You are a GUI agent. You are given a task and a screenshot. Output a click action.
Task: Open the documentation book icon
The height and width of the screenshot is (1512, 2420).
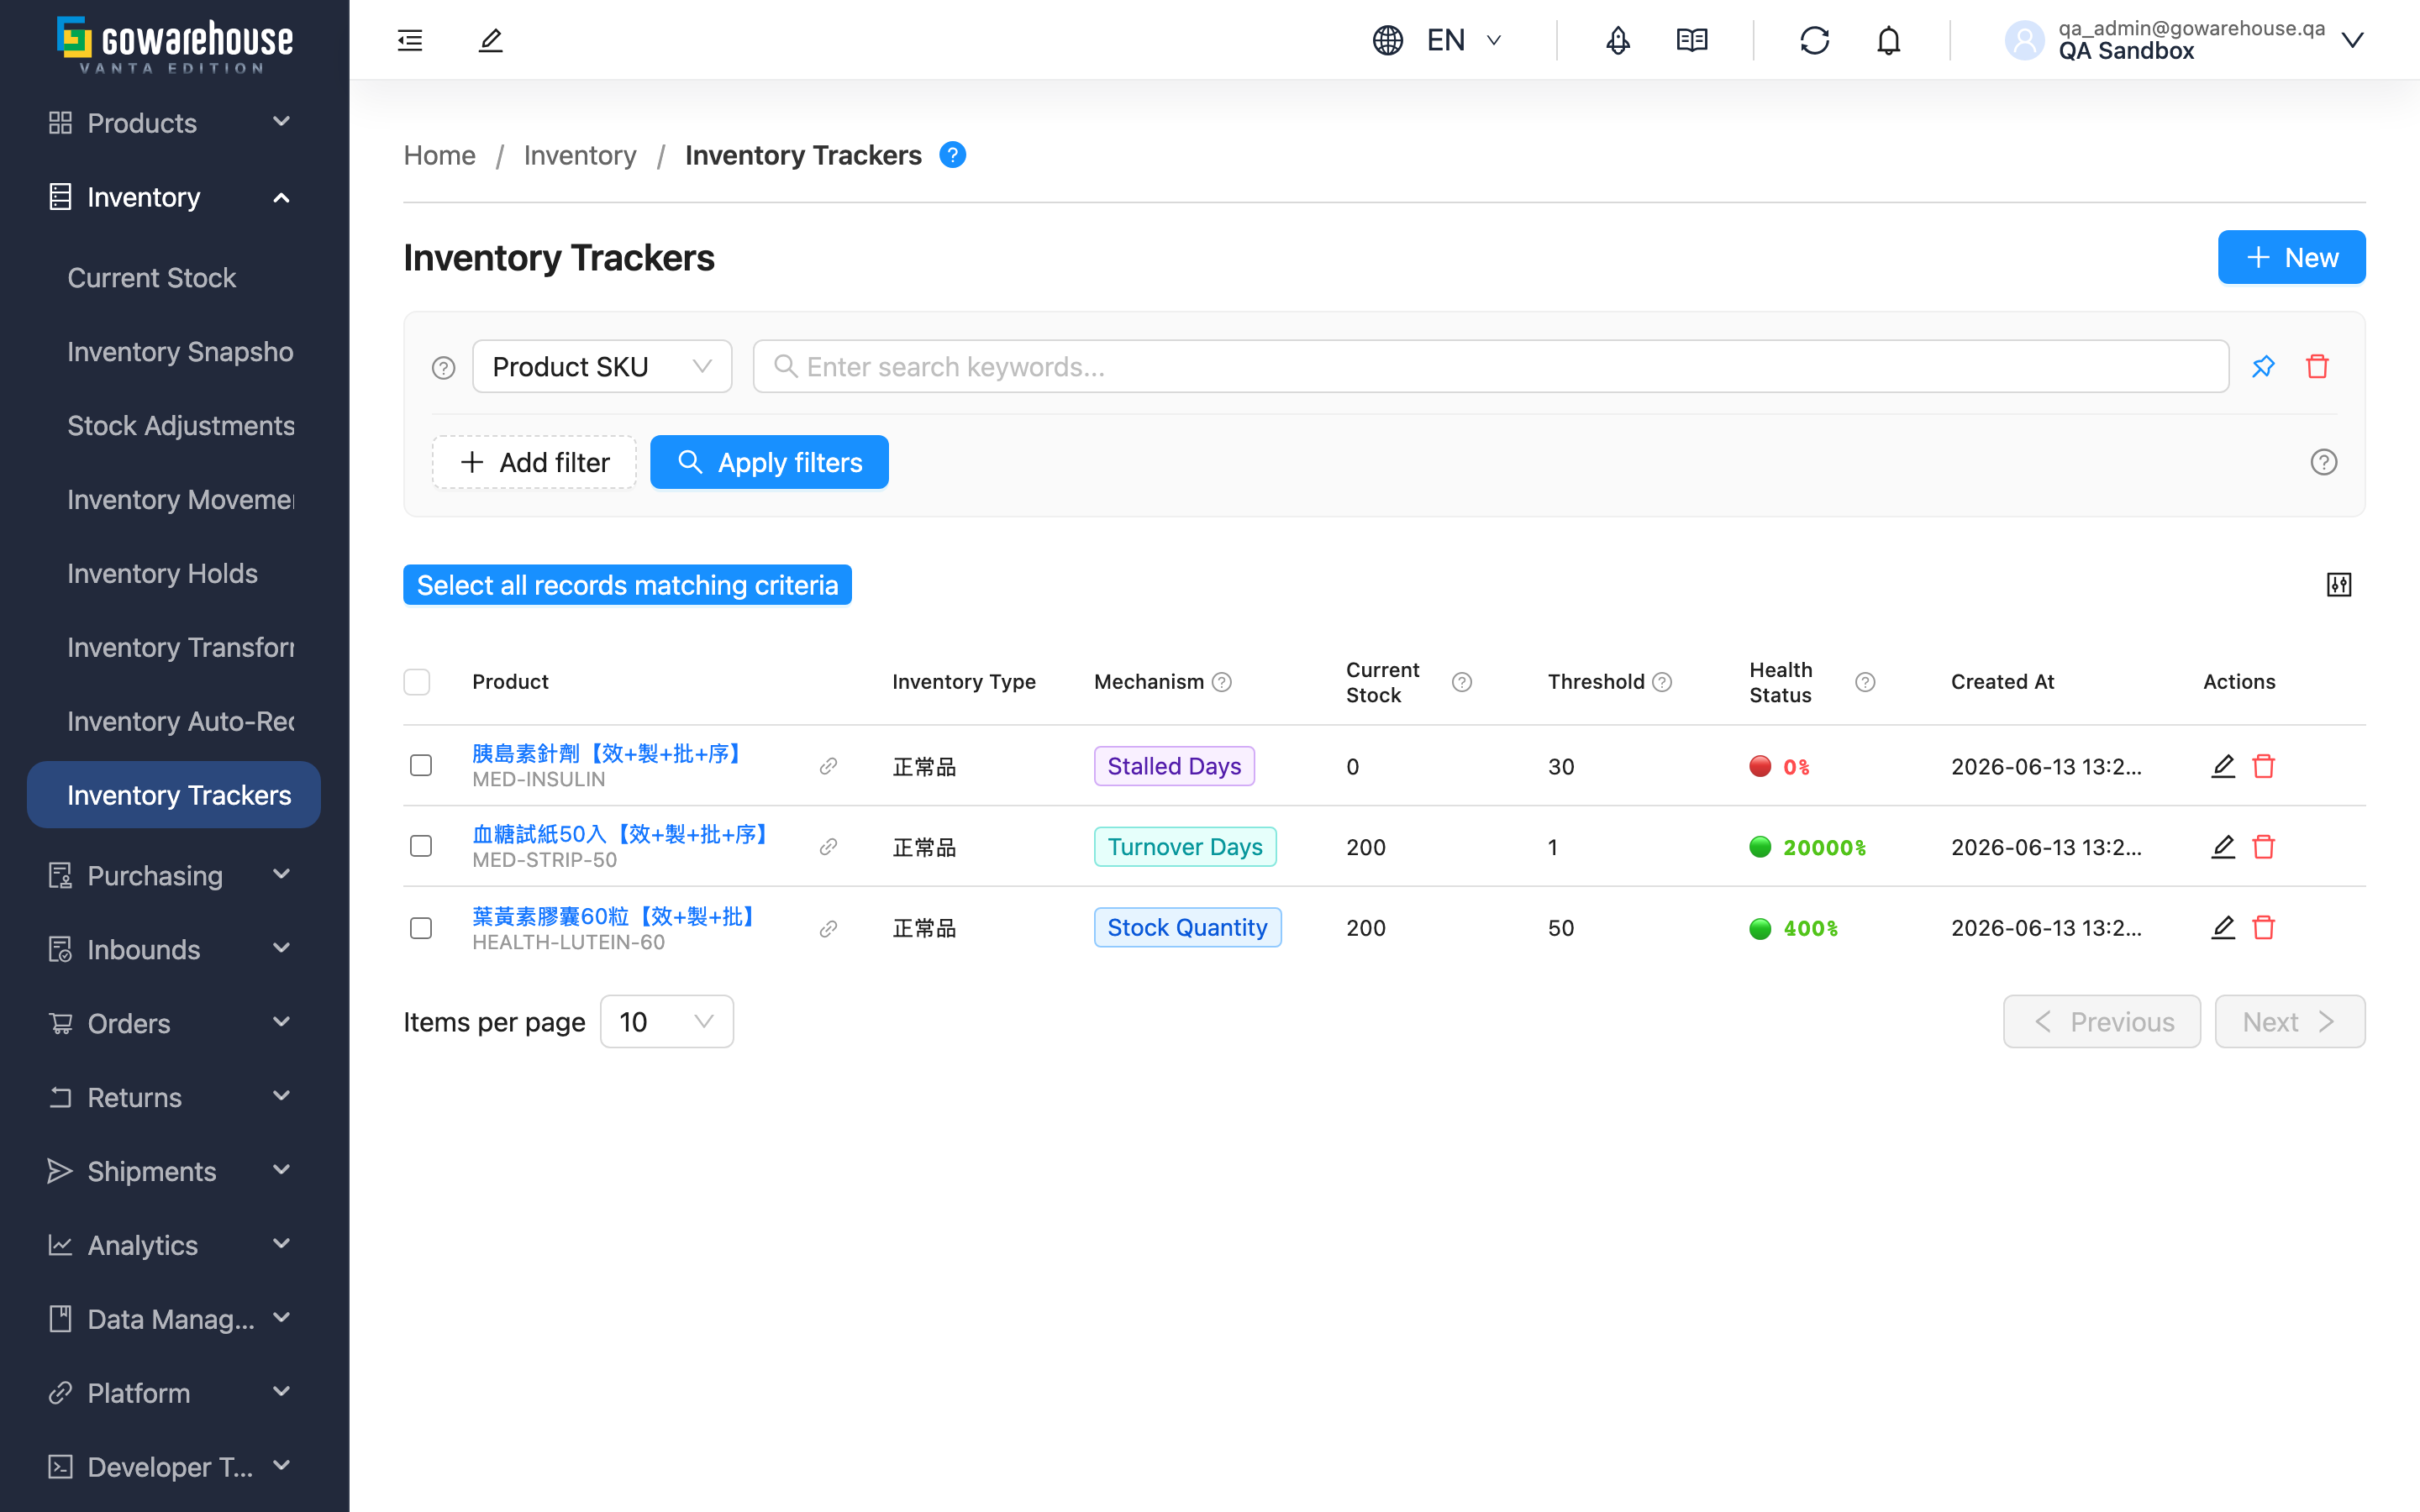point(1692,40)
